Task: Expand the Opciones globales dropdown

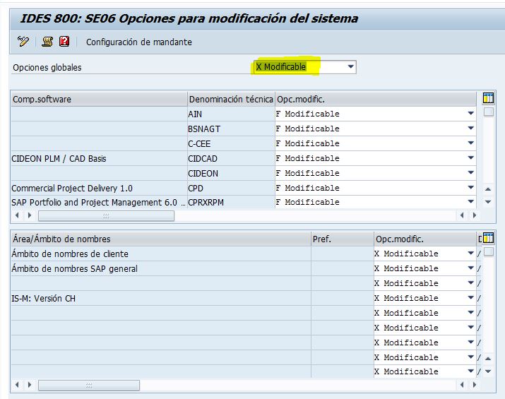Action: (350, 67)
